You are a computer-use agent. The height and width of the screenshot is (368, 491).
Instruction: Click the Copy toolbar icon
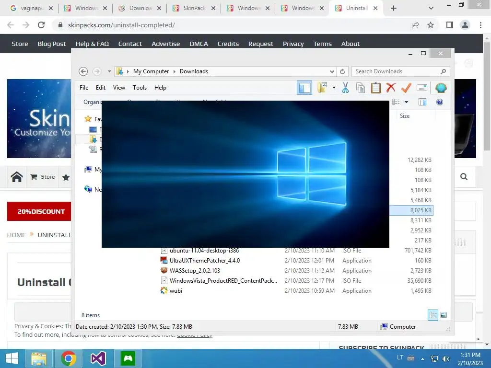361,88
